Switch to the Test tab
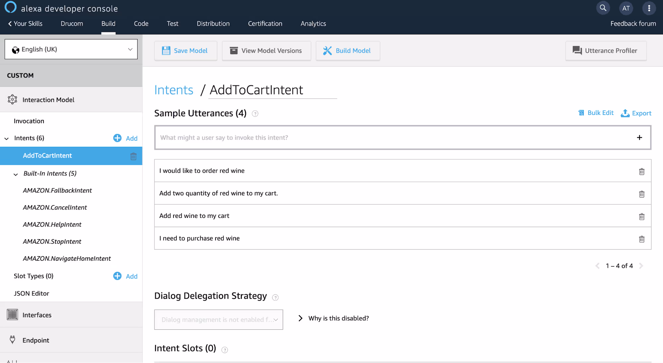This screenshot has height=363, width=663. tap(172, 24)
